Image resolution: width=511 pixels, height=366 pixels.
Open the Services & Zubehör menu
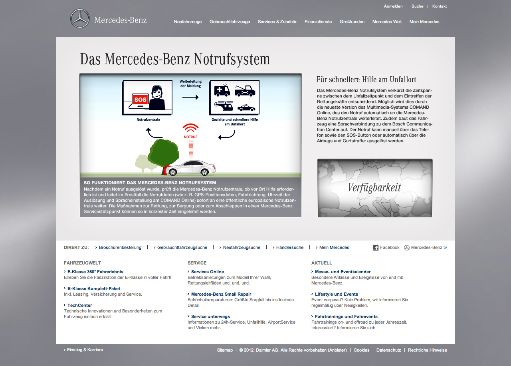tap(277, 22)
